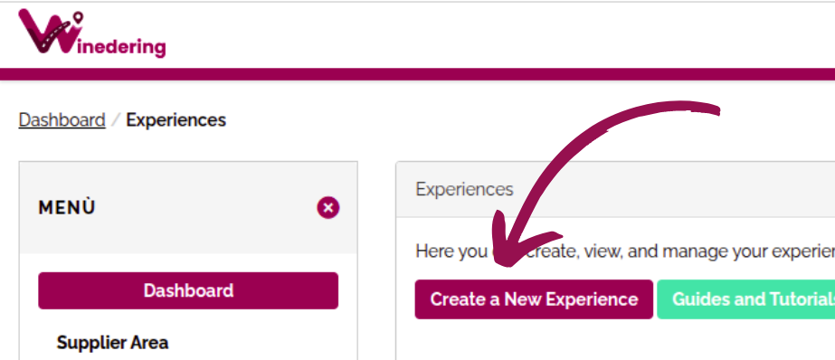
Task: Open Guides and Tutorials
Action: click(x=745, y=299)
